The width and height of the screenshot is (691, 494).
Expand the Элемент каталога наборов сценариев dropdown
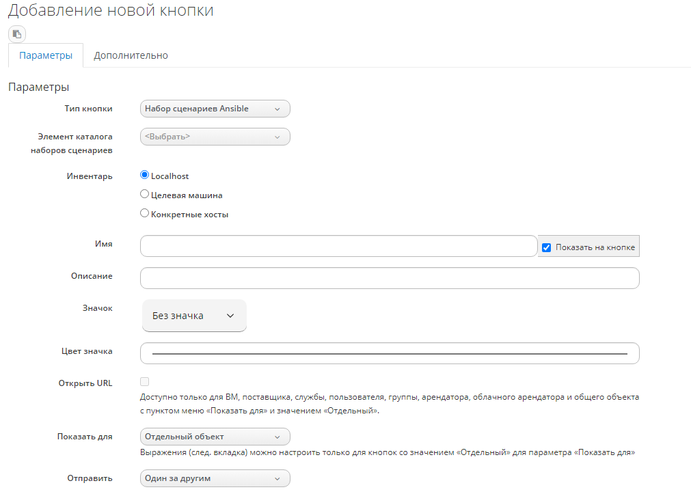tap(215, 137)
